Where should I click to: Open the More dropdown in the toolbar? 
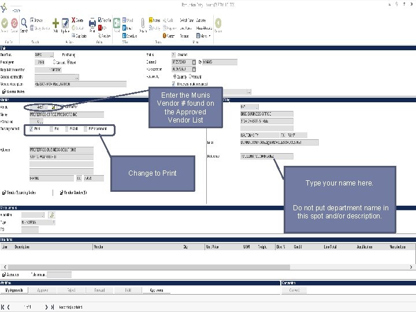(203, 36)
